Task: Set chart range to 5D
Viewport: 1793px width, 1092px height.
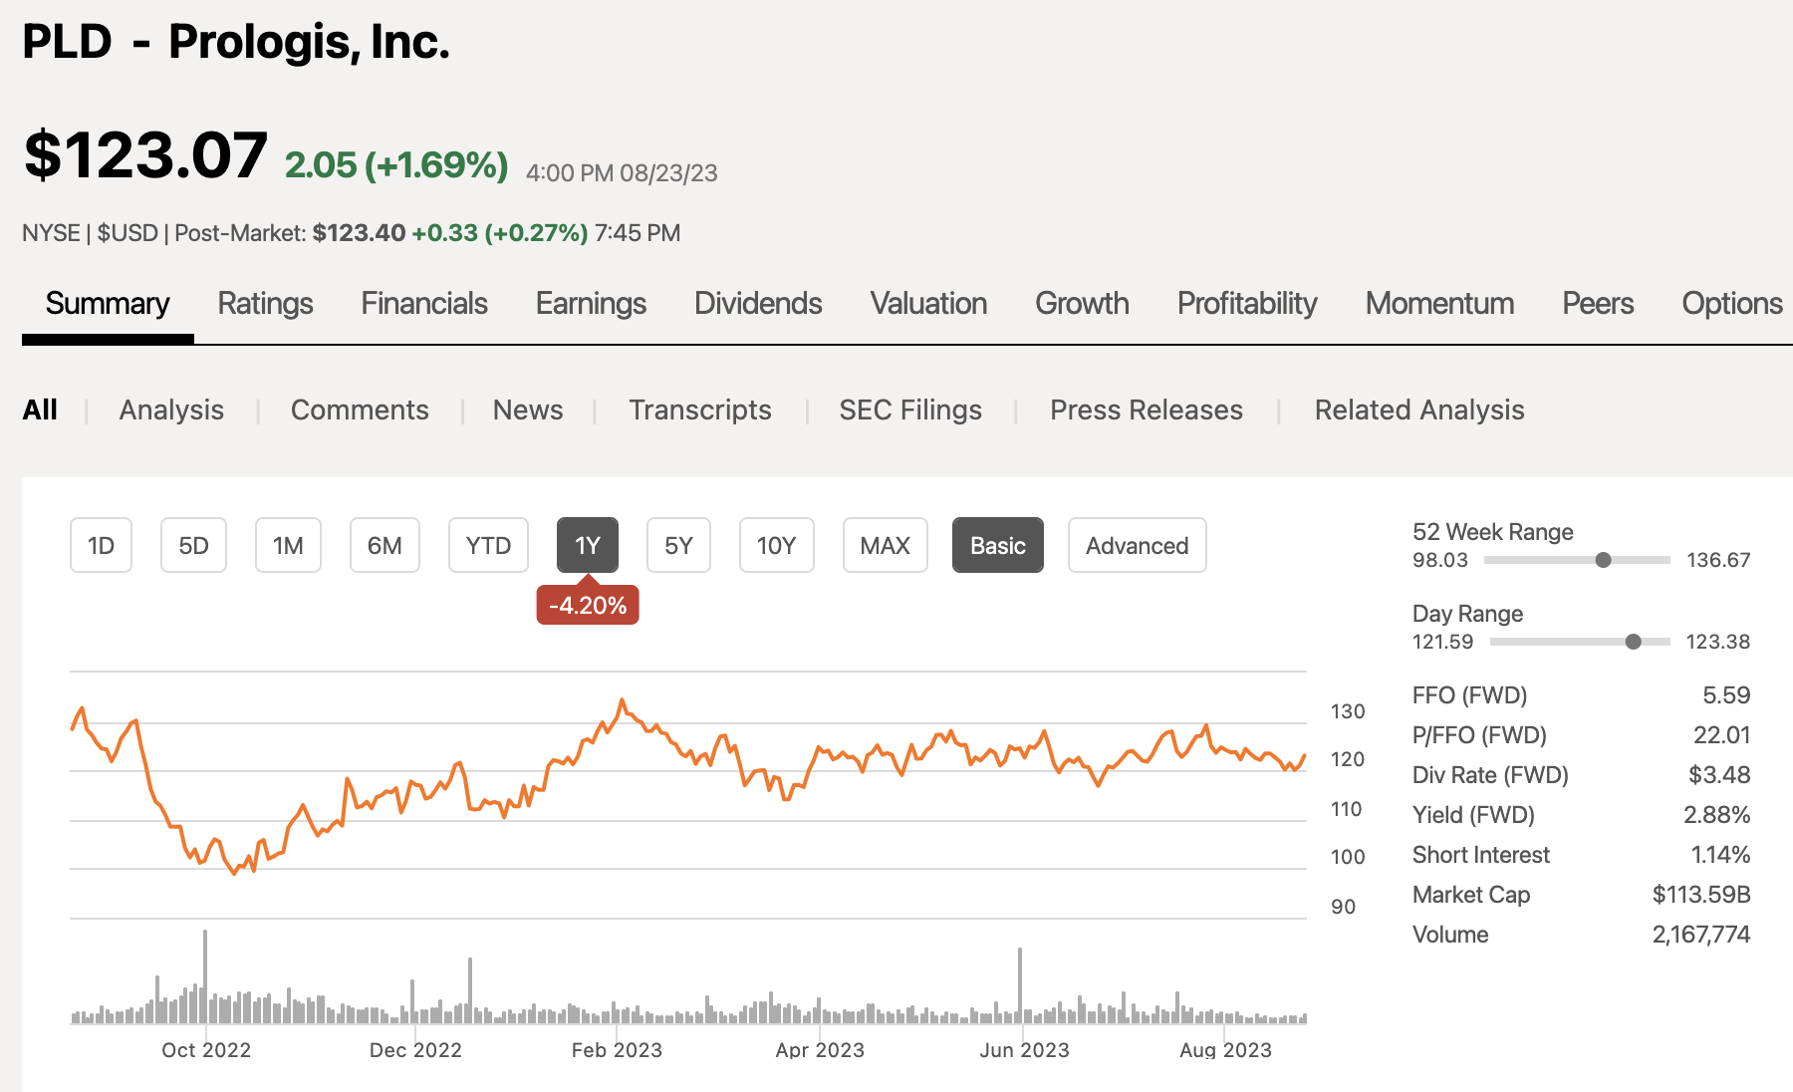Action: (x=193, y=545)
